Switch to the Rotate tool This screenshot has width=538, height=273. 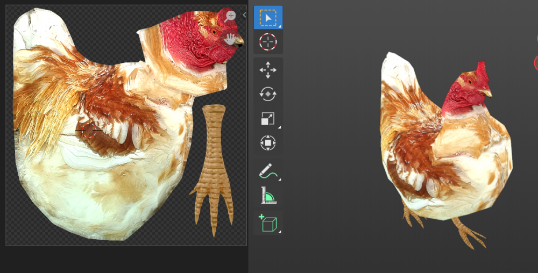[268, 94]
